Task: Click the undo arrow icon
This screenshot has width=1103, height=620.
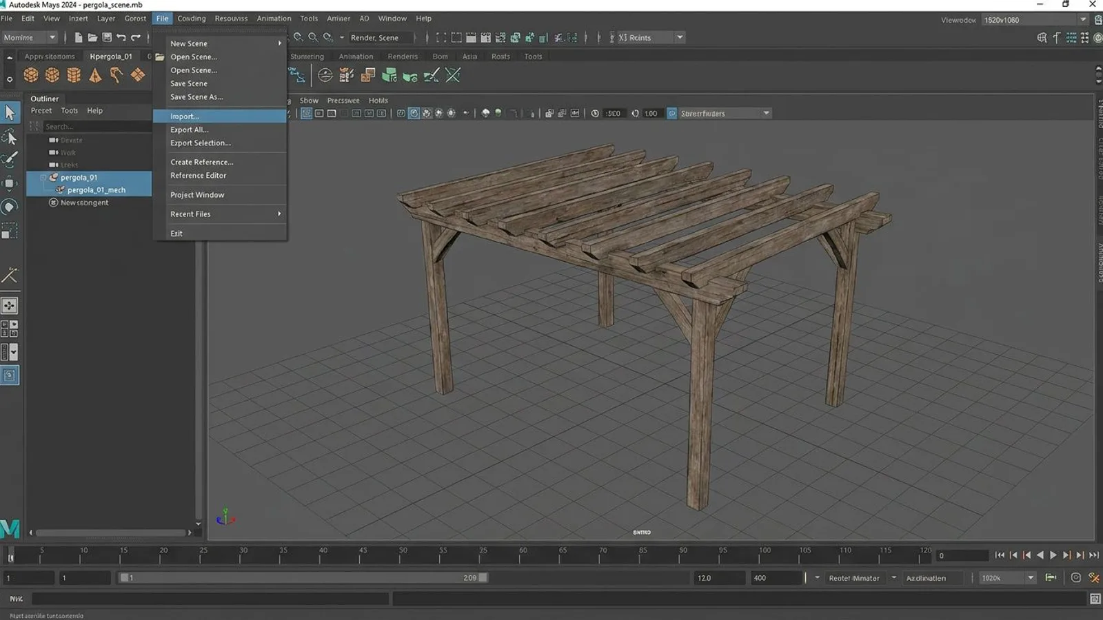Action: coord(121,37)
